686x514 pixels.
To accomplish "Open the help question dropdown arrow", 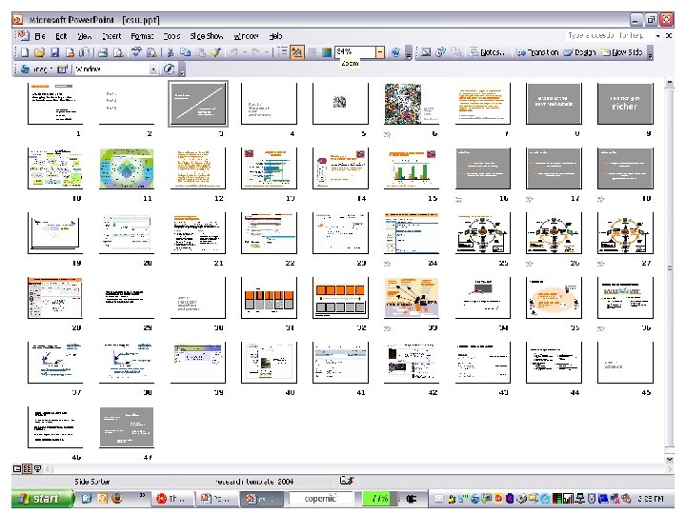I will [658, 36].
